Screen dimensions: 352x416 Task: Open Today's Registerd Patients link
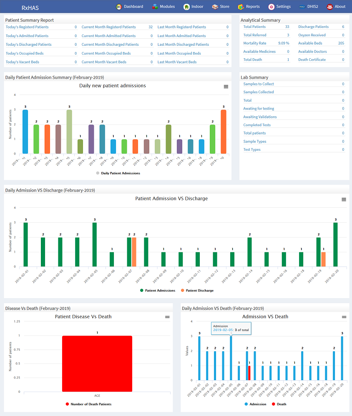pyautogui.click(x=27, y=27)
